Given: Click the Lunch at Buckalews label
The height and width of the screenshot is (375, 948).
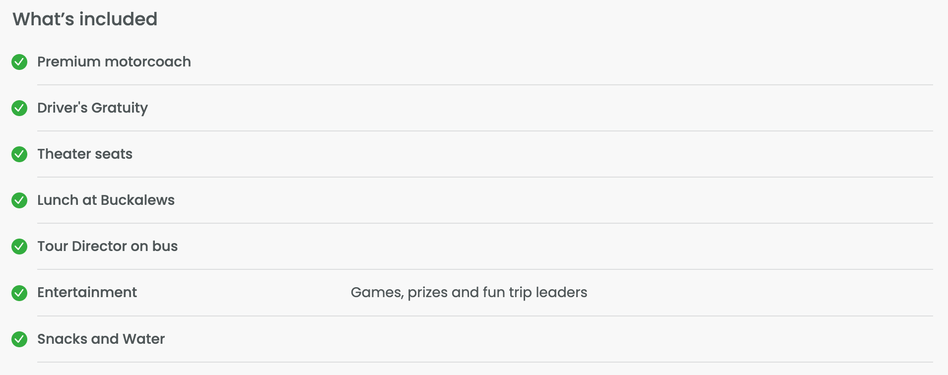Looking at the screenshot, I should pyautogui.click(x=106, y=200).
